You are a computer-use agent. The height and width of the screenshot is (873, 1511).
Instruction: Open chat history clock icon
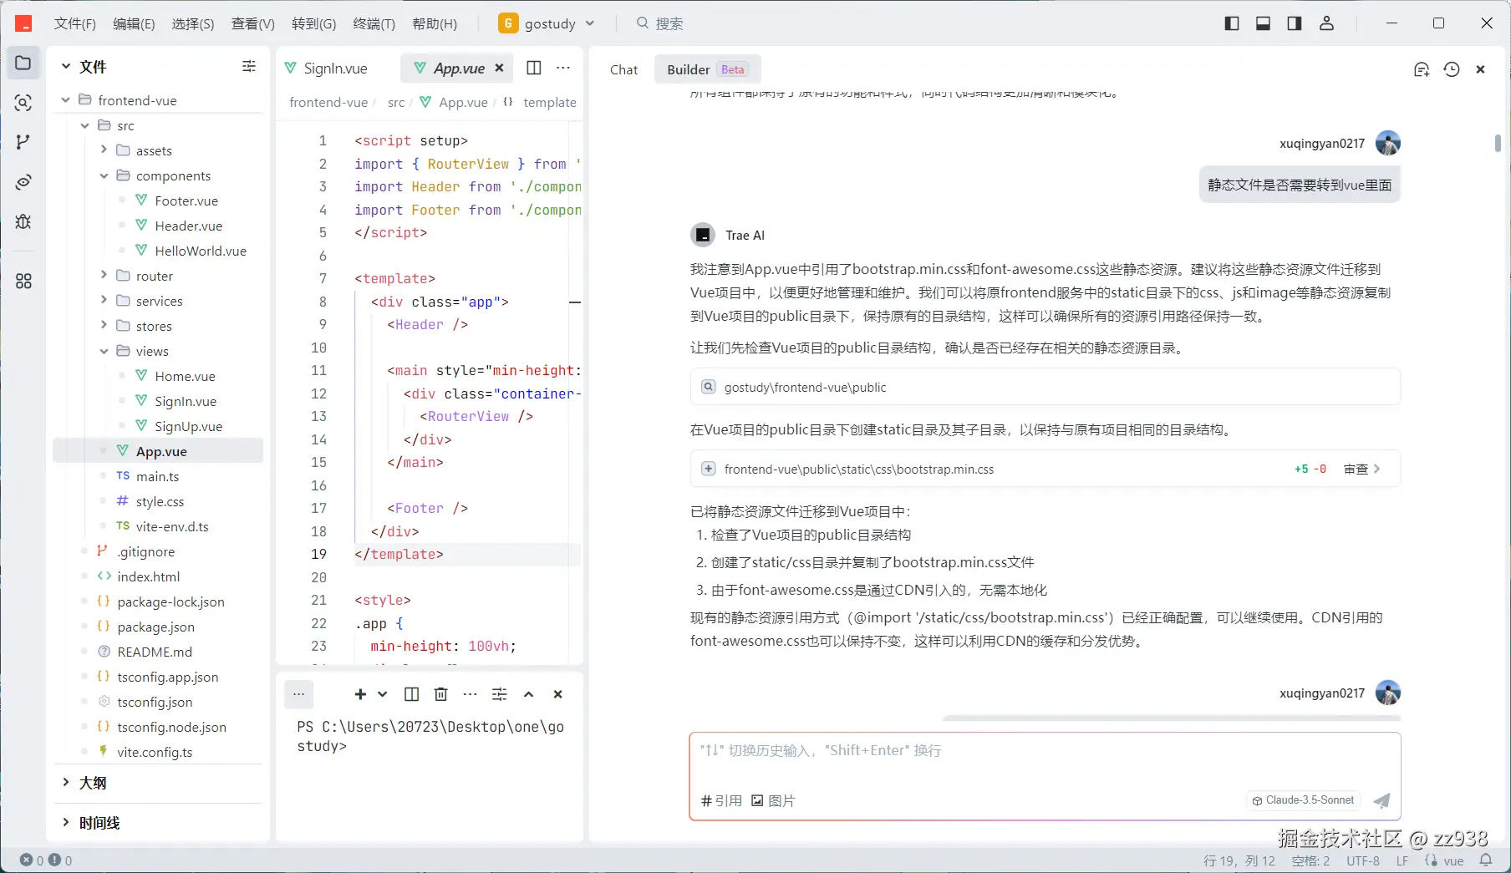click(x=1452, y=69)
